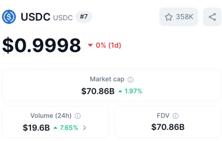The width and height of the screenshot is (222, 141).
Task: Show Market cap info tooltip icon
Action: click(130, 80)
